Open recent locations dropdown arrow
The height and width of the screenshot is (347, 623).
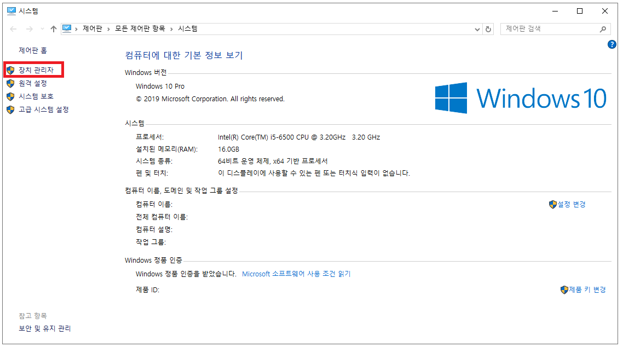(42, 29)
